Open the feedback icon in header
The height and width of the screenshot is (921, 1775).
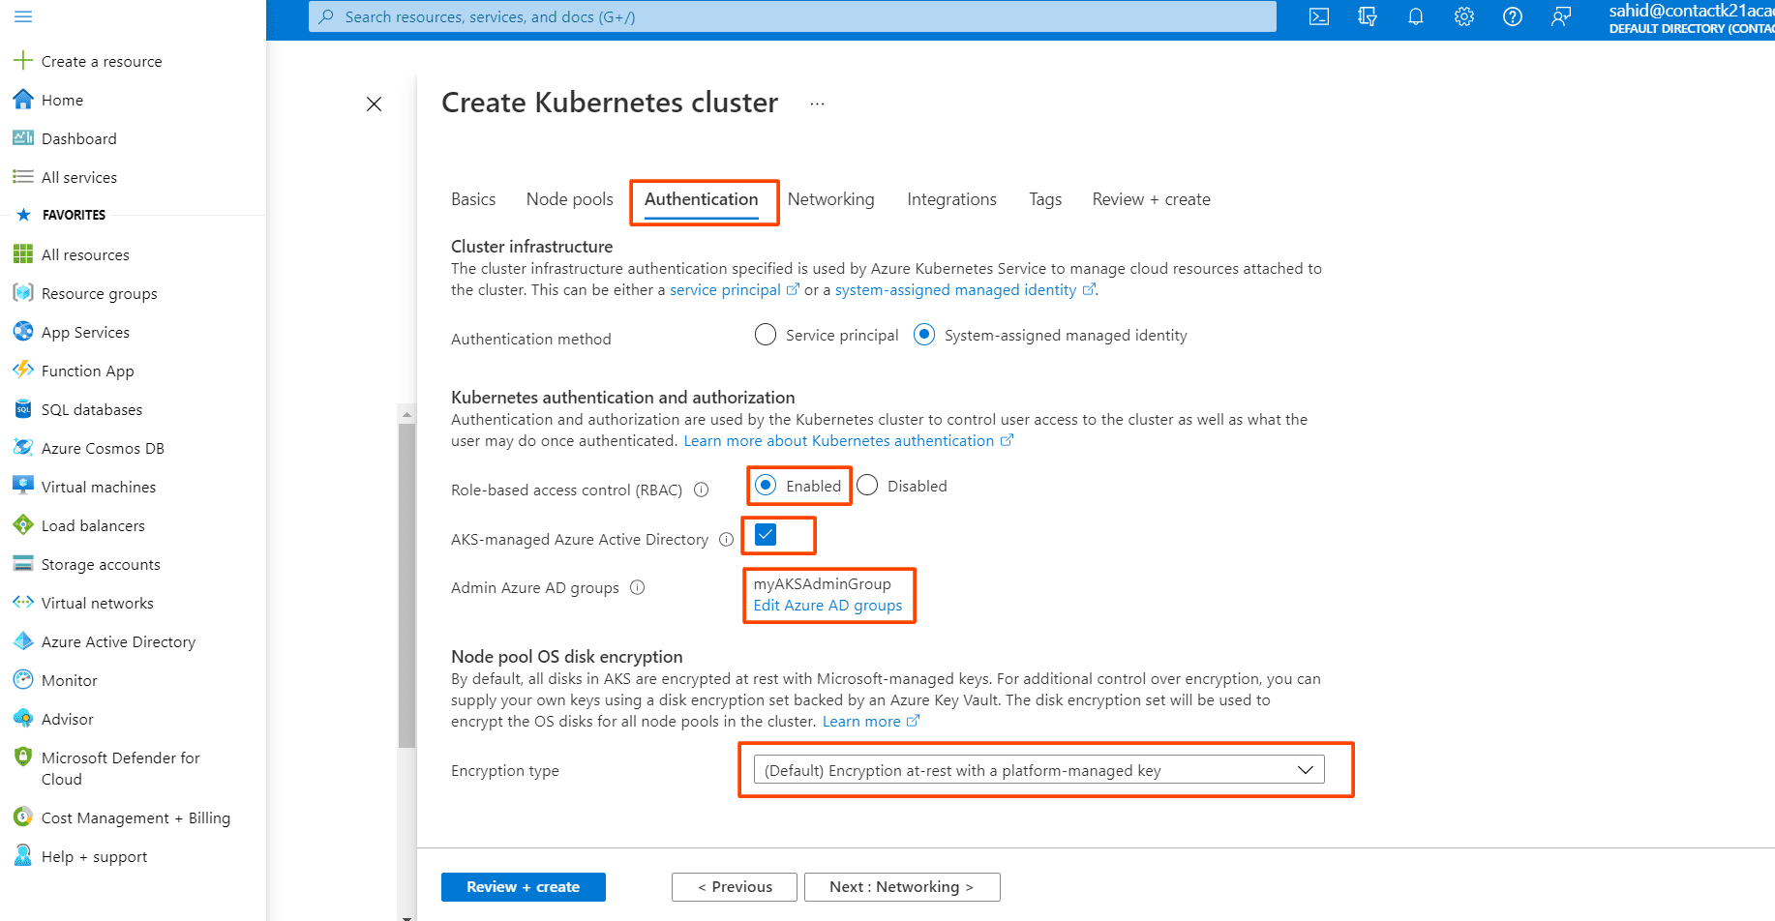point(1560,16)
